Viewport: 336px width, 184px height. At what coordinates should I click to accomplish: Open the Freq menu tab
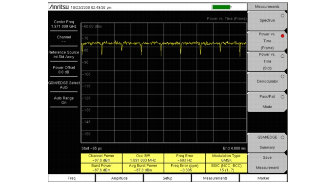pyautogui.click(x=71, y=178)
